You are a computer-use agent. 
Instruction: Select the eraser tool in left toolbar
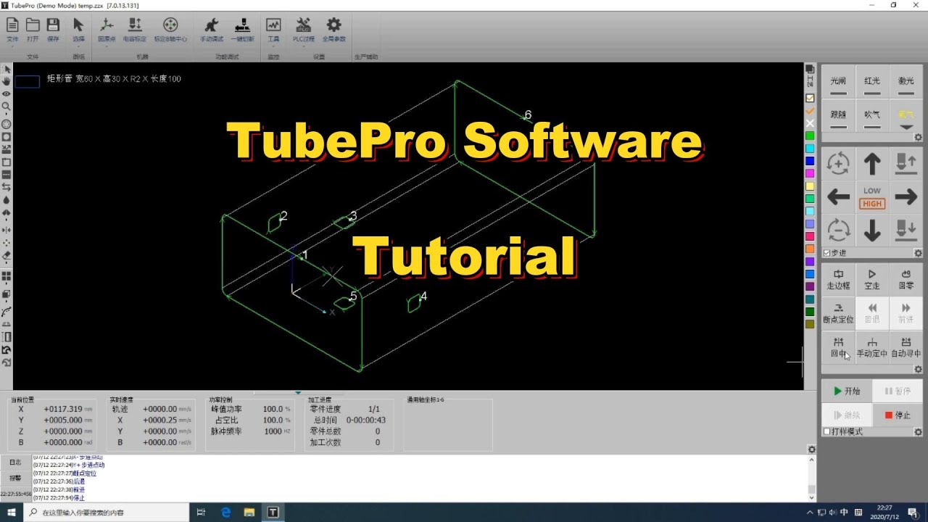(7, 255)
